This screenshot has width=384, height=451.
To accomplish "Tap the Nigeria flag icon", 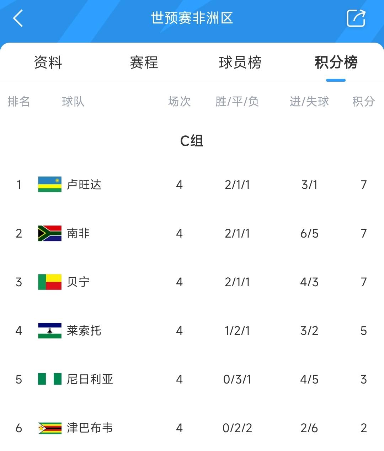I will (x=50, y=379).
